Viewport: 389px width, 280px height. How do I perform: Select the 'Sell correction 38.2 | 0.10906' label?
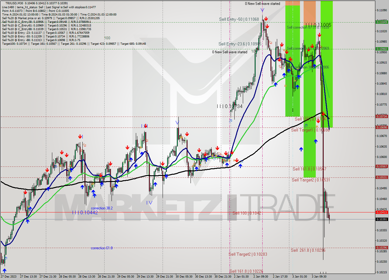(x=308, y=67)
